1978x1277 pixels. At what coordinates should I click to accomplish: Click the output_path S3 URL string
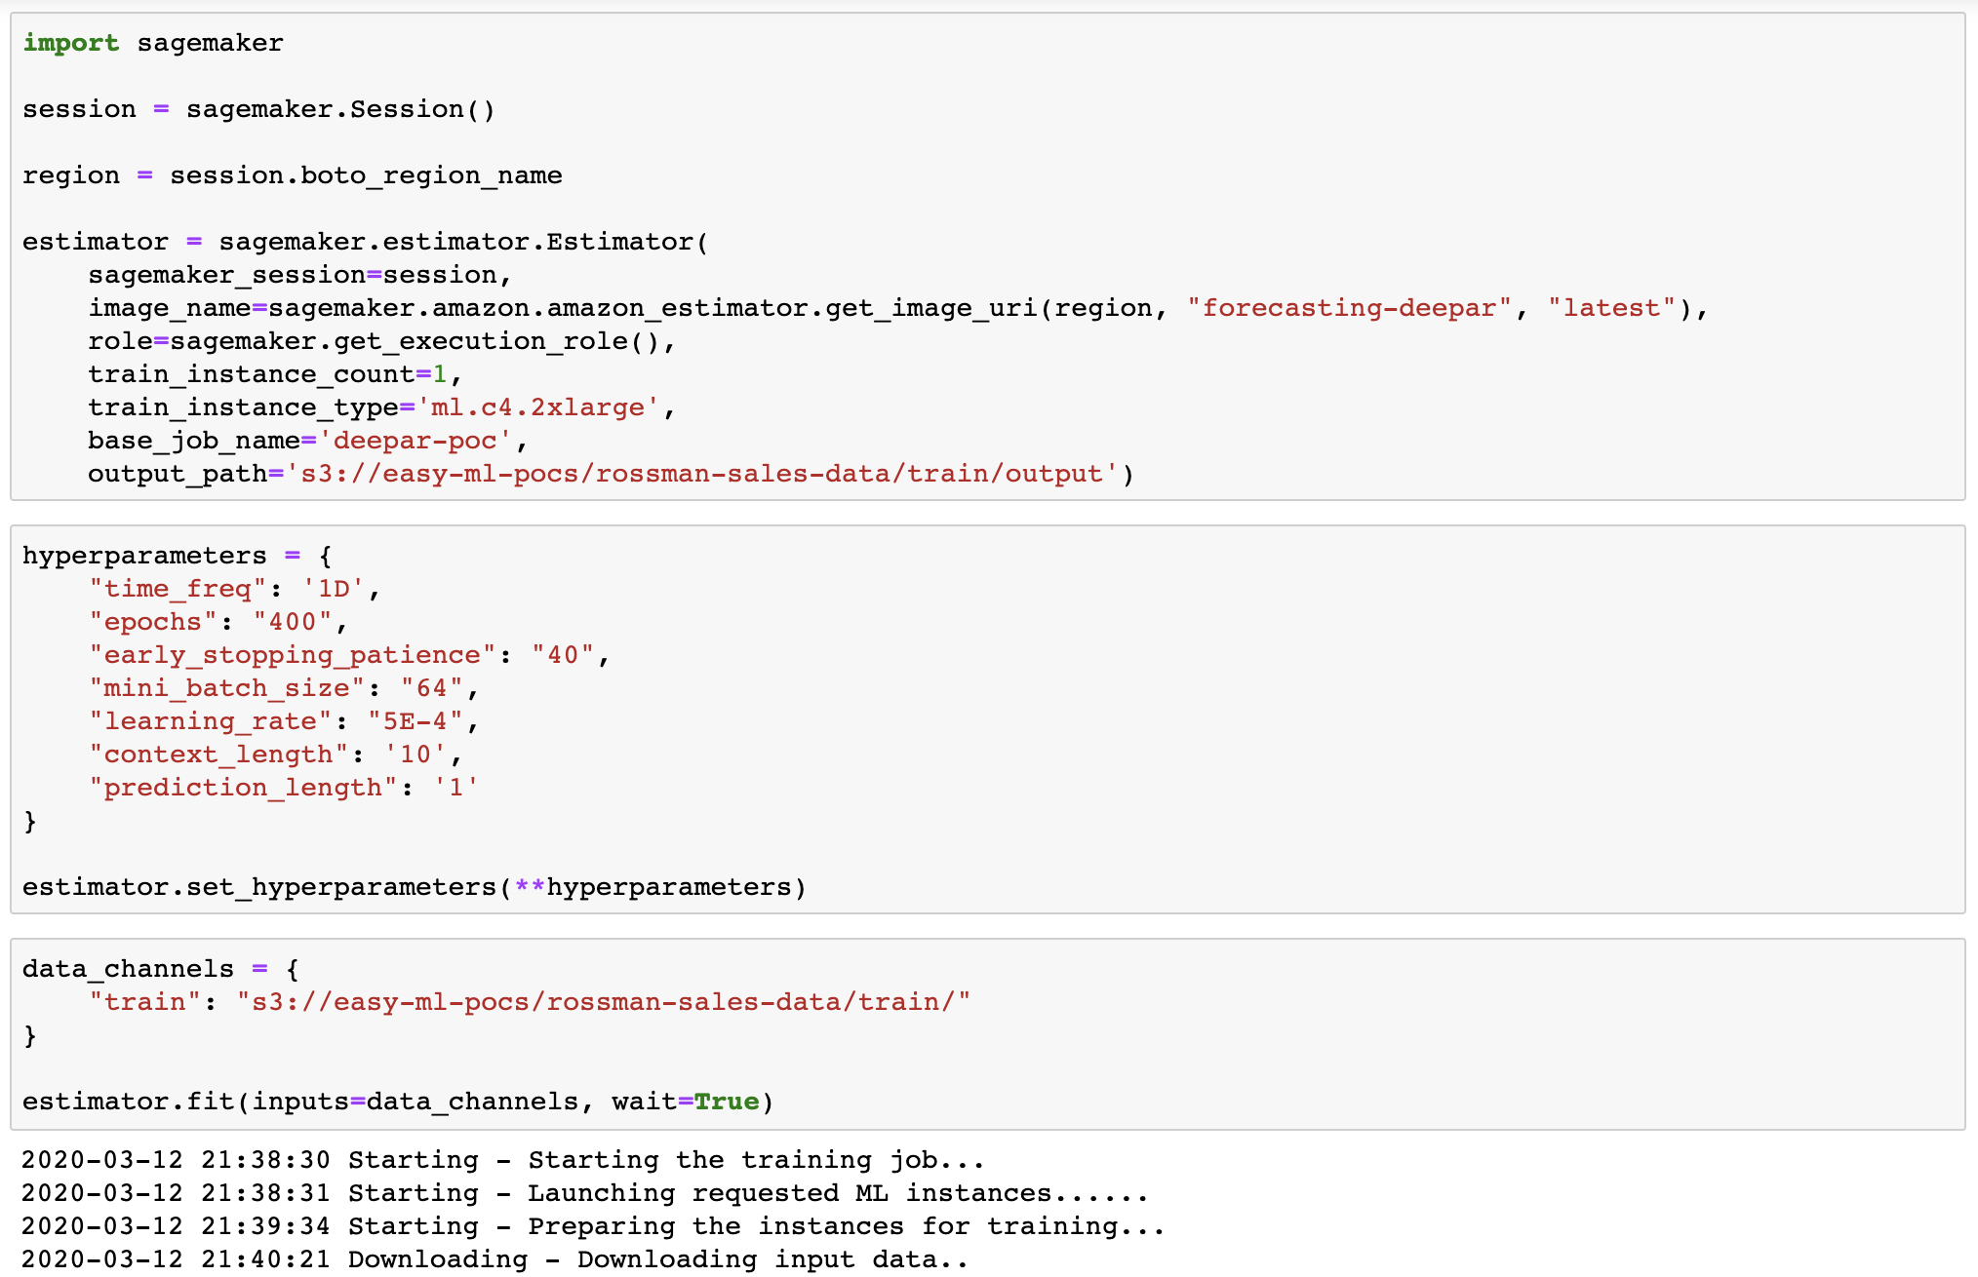click(x=701, y=474)
